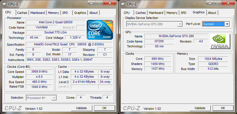
Task: Select the Memory tab in the right window
Action: click(172, 13)
